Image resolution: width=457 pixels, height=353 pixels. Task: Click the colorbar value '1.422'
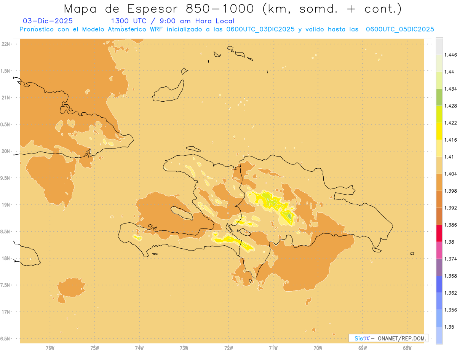[x=451, y=123]
